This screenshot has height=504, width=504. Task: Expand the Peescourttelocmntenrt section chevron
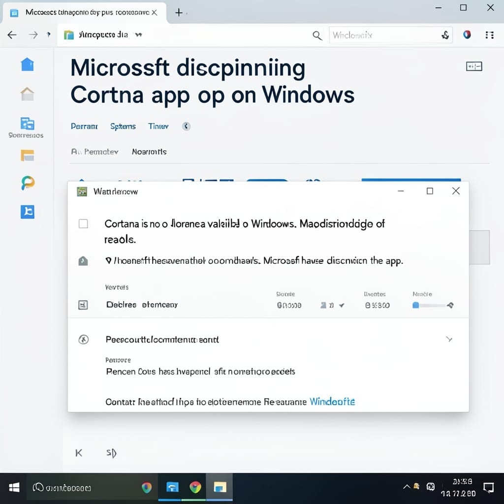coord(449,339)
